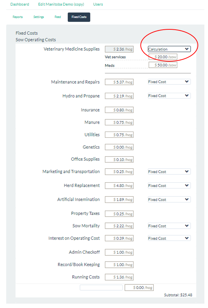Image resolution: width=208 pixels, height=308 pixels.
Task: Go to the Feed tab
Action: coord(58,17)
